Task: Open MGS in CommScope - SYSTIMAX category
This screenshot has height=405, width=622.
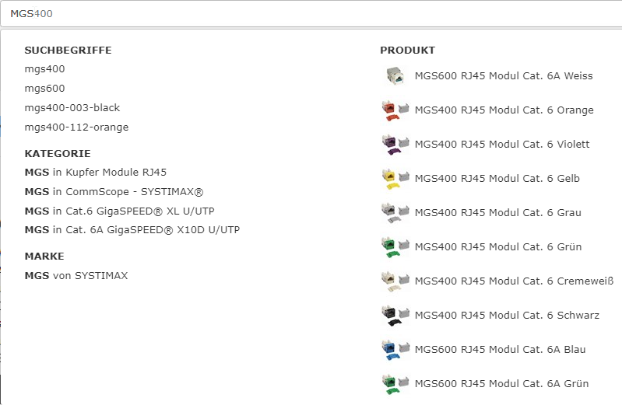Action: coord(114,192)
